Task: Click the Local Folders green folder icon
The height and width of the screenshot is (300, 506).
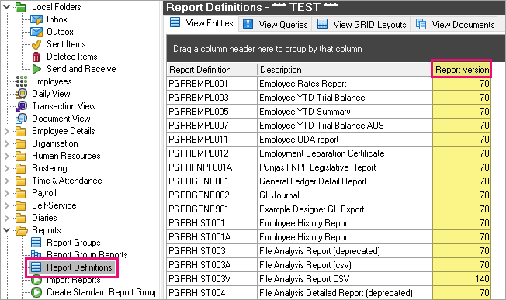Action: pos(21,7)
